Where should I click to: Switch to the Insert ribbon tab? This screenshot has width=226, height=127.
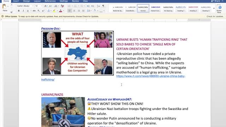tap(16, 1)
